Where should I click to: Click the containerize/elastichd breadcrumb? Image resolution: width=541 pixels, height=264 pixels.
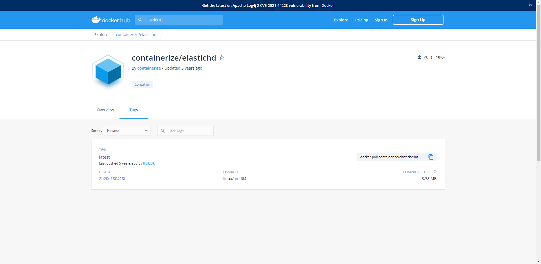136,35
